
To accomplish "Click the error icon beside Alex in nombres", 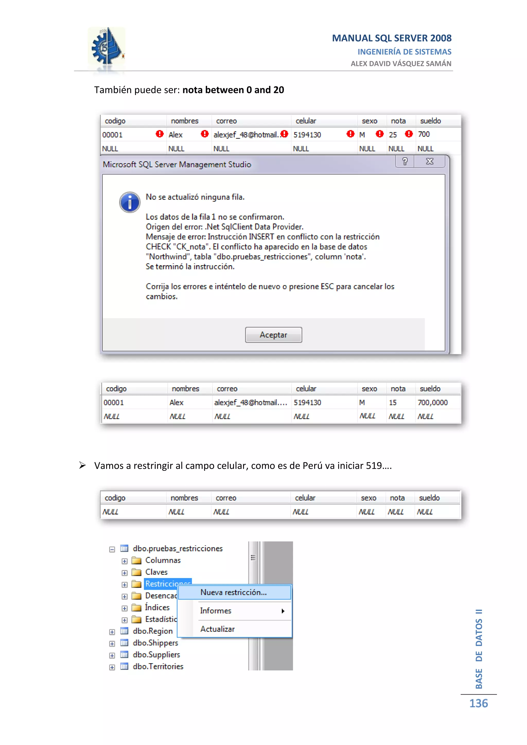I will [205, 134].
